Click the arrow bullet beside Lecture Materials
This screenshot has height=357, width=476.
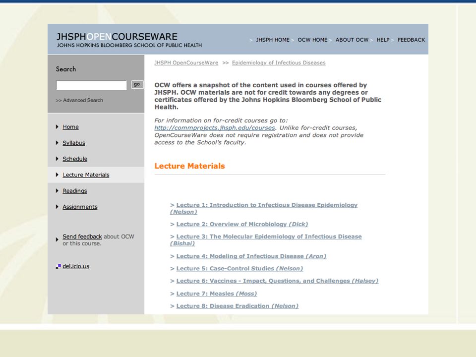pyautogui.click(x=57, y=175)
